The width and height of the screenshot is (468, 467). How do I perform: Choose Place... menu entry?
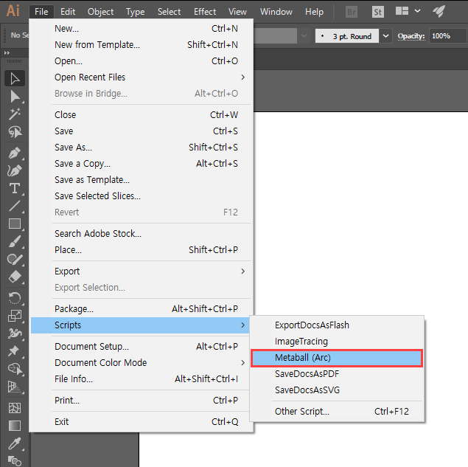[141, 250]
